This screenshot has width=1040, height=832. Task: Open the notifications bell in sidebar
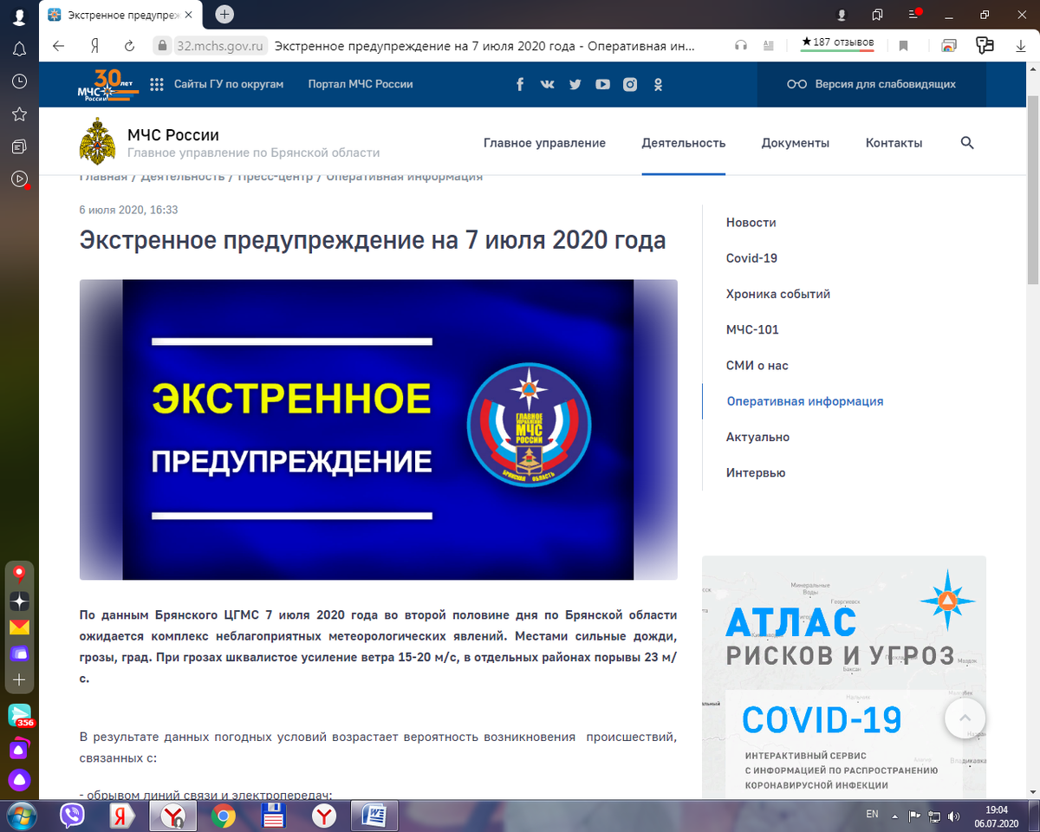coord(19,49)
